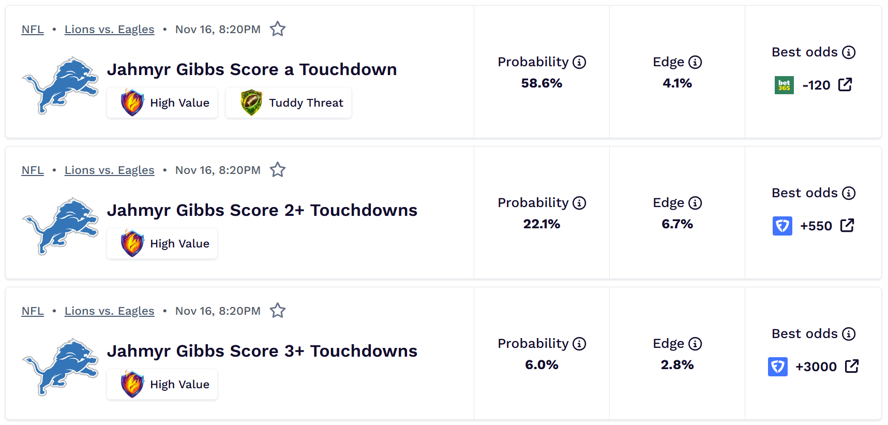Show Edge info for Score a Touchdown
This screenshot has height=425, width=888.
(x=695, y=62)
